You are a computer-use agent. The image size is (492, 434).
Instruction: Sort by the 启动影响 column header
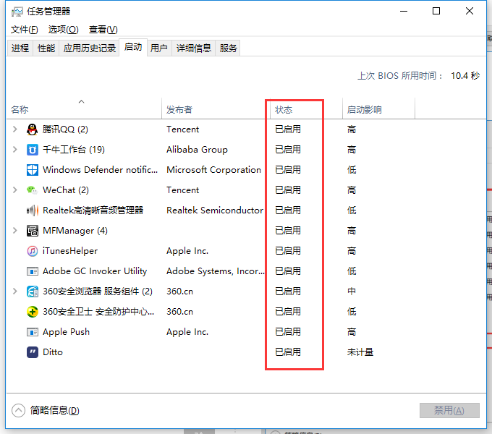pos(364,110)
